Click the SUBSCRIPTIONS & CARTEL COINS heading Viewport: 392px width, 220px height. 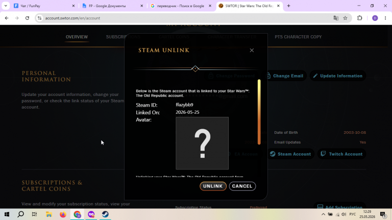pos(52,186)
